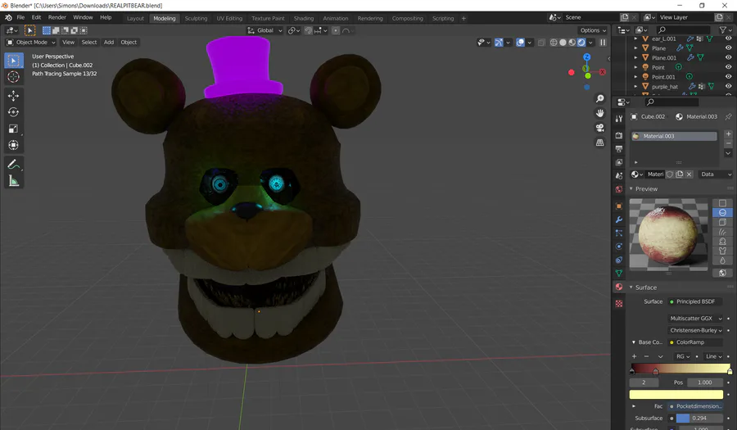Image resolution: width=737 pixels, height=430 pixels.
Task: Activate the Move tool
Action: coord(13,96)
